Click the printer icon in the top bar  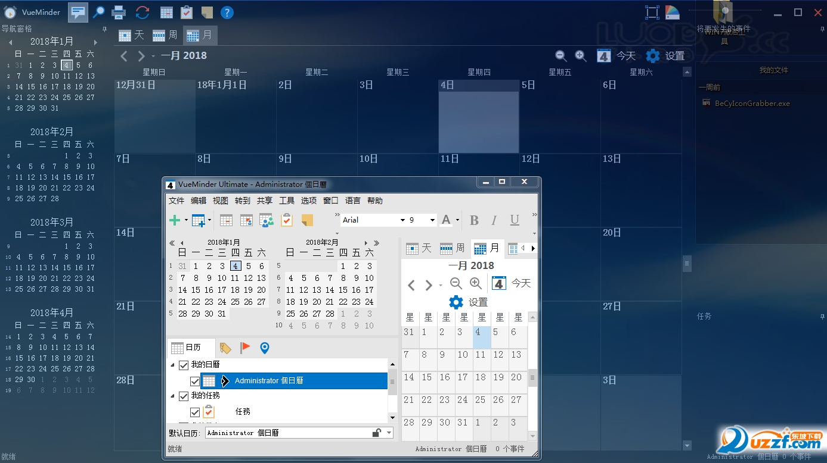(119, 11)
